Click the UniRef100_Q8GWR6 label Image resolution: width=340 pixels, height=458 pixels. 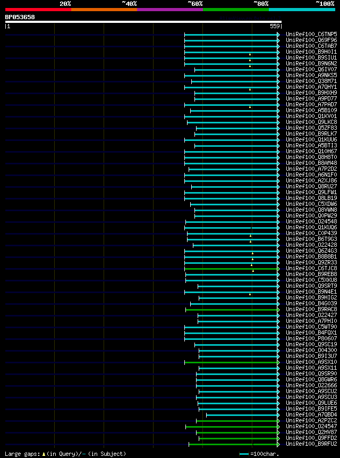[311, 379]
